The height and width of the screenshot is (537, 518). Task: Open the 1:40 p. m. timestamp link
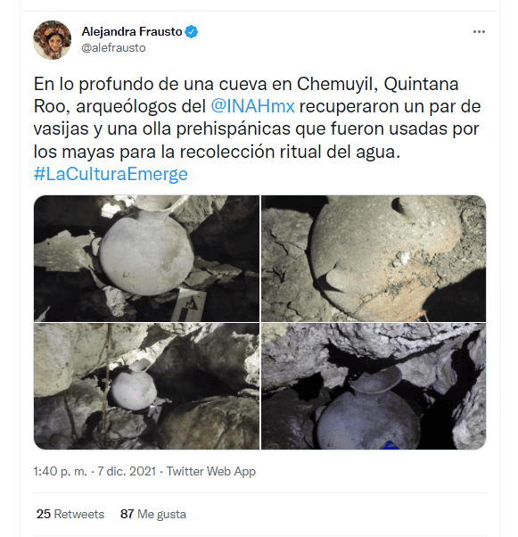coord(61,471)
